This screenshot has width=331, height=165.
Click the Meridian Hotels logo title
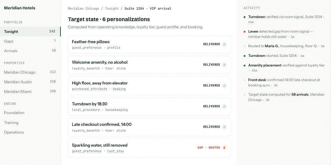(x=20, y=8)
